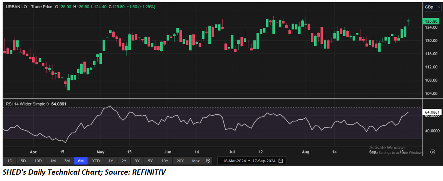
Task: Click the RSI 14 Wilder Simple 9 label
Action: click(27, 104)
